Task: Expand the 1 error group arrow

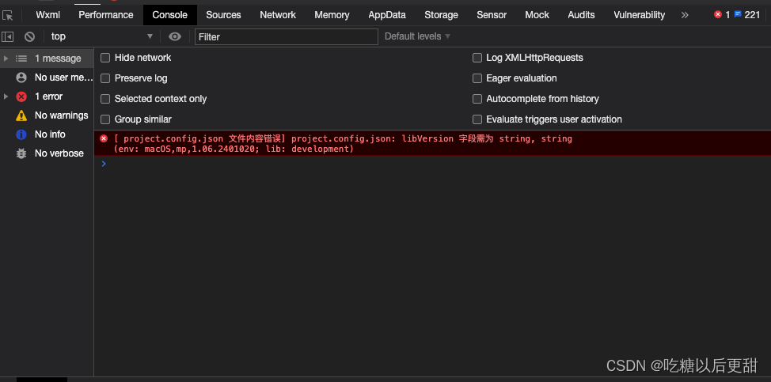Action: (6, 96)
